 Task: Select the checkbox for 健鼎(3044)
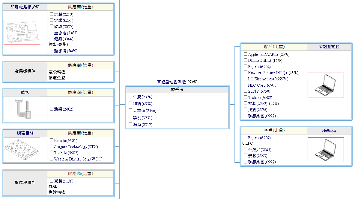(52, 39)
